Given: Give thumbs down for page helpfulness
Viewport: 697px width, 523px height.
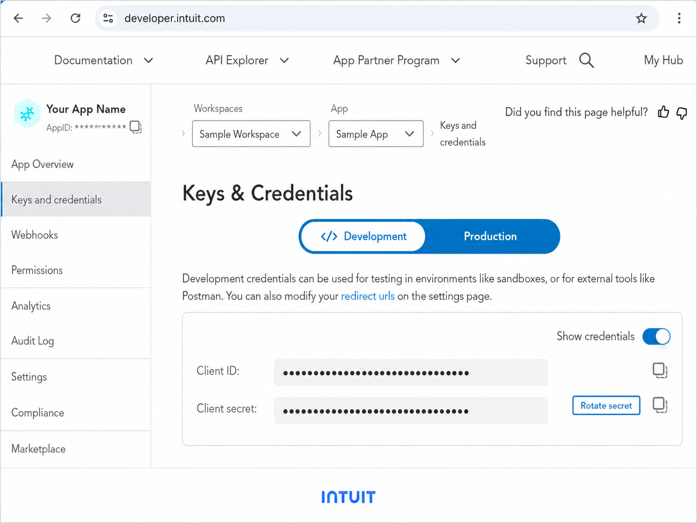Looking at the screenshot, I should click(682, 113).
